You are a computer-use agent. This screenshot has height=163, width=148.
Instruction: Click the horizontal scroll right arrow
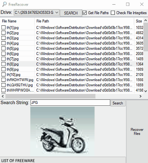tap(140, 96)
